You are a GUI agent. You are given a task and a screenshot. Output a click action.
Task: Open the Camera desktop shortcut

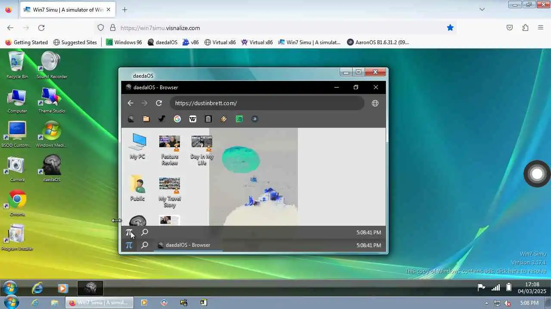tap(17, 169)
